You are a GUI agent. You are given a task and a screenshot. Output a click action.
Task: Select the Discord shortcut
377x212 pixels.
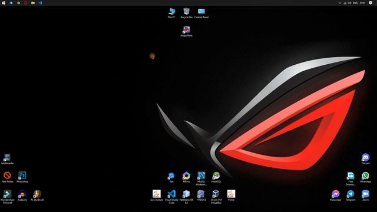[365, 159]
